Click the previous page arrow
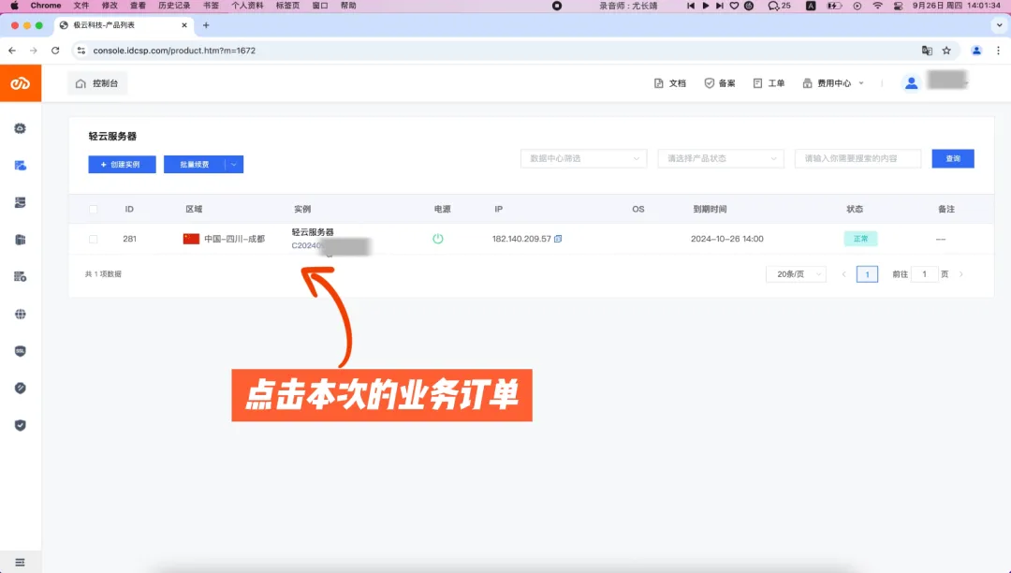The height and width of the screenshot is (573, 1011). click(x=844, y=274)
